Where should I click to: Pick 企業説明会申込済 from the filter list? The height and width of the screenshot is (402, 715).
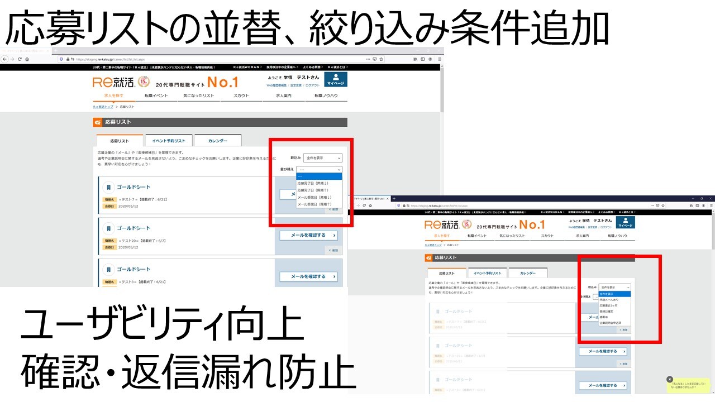click(614, 323)
